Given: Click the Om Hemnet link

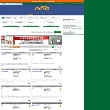Looking at the screenshot, I should (x=55, y=4).
